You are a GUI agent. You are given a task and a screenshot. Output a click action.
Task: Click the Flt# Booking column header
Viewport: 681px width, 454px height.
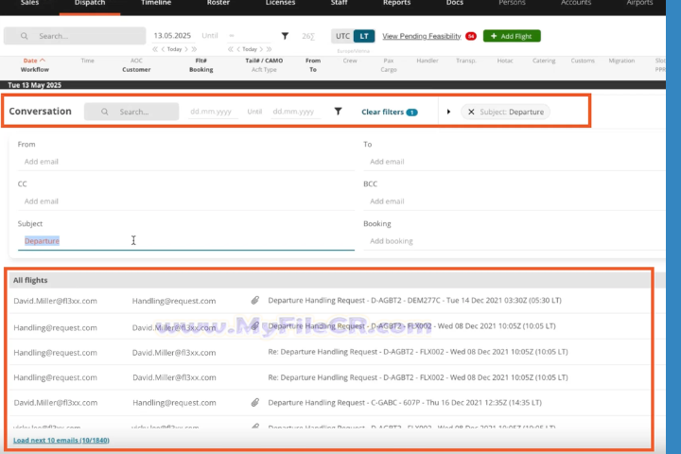[201, 64]
